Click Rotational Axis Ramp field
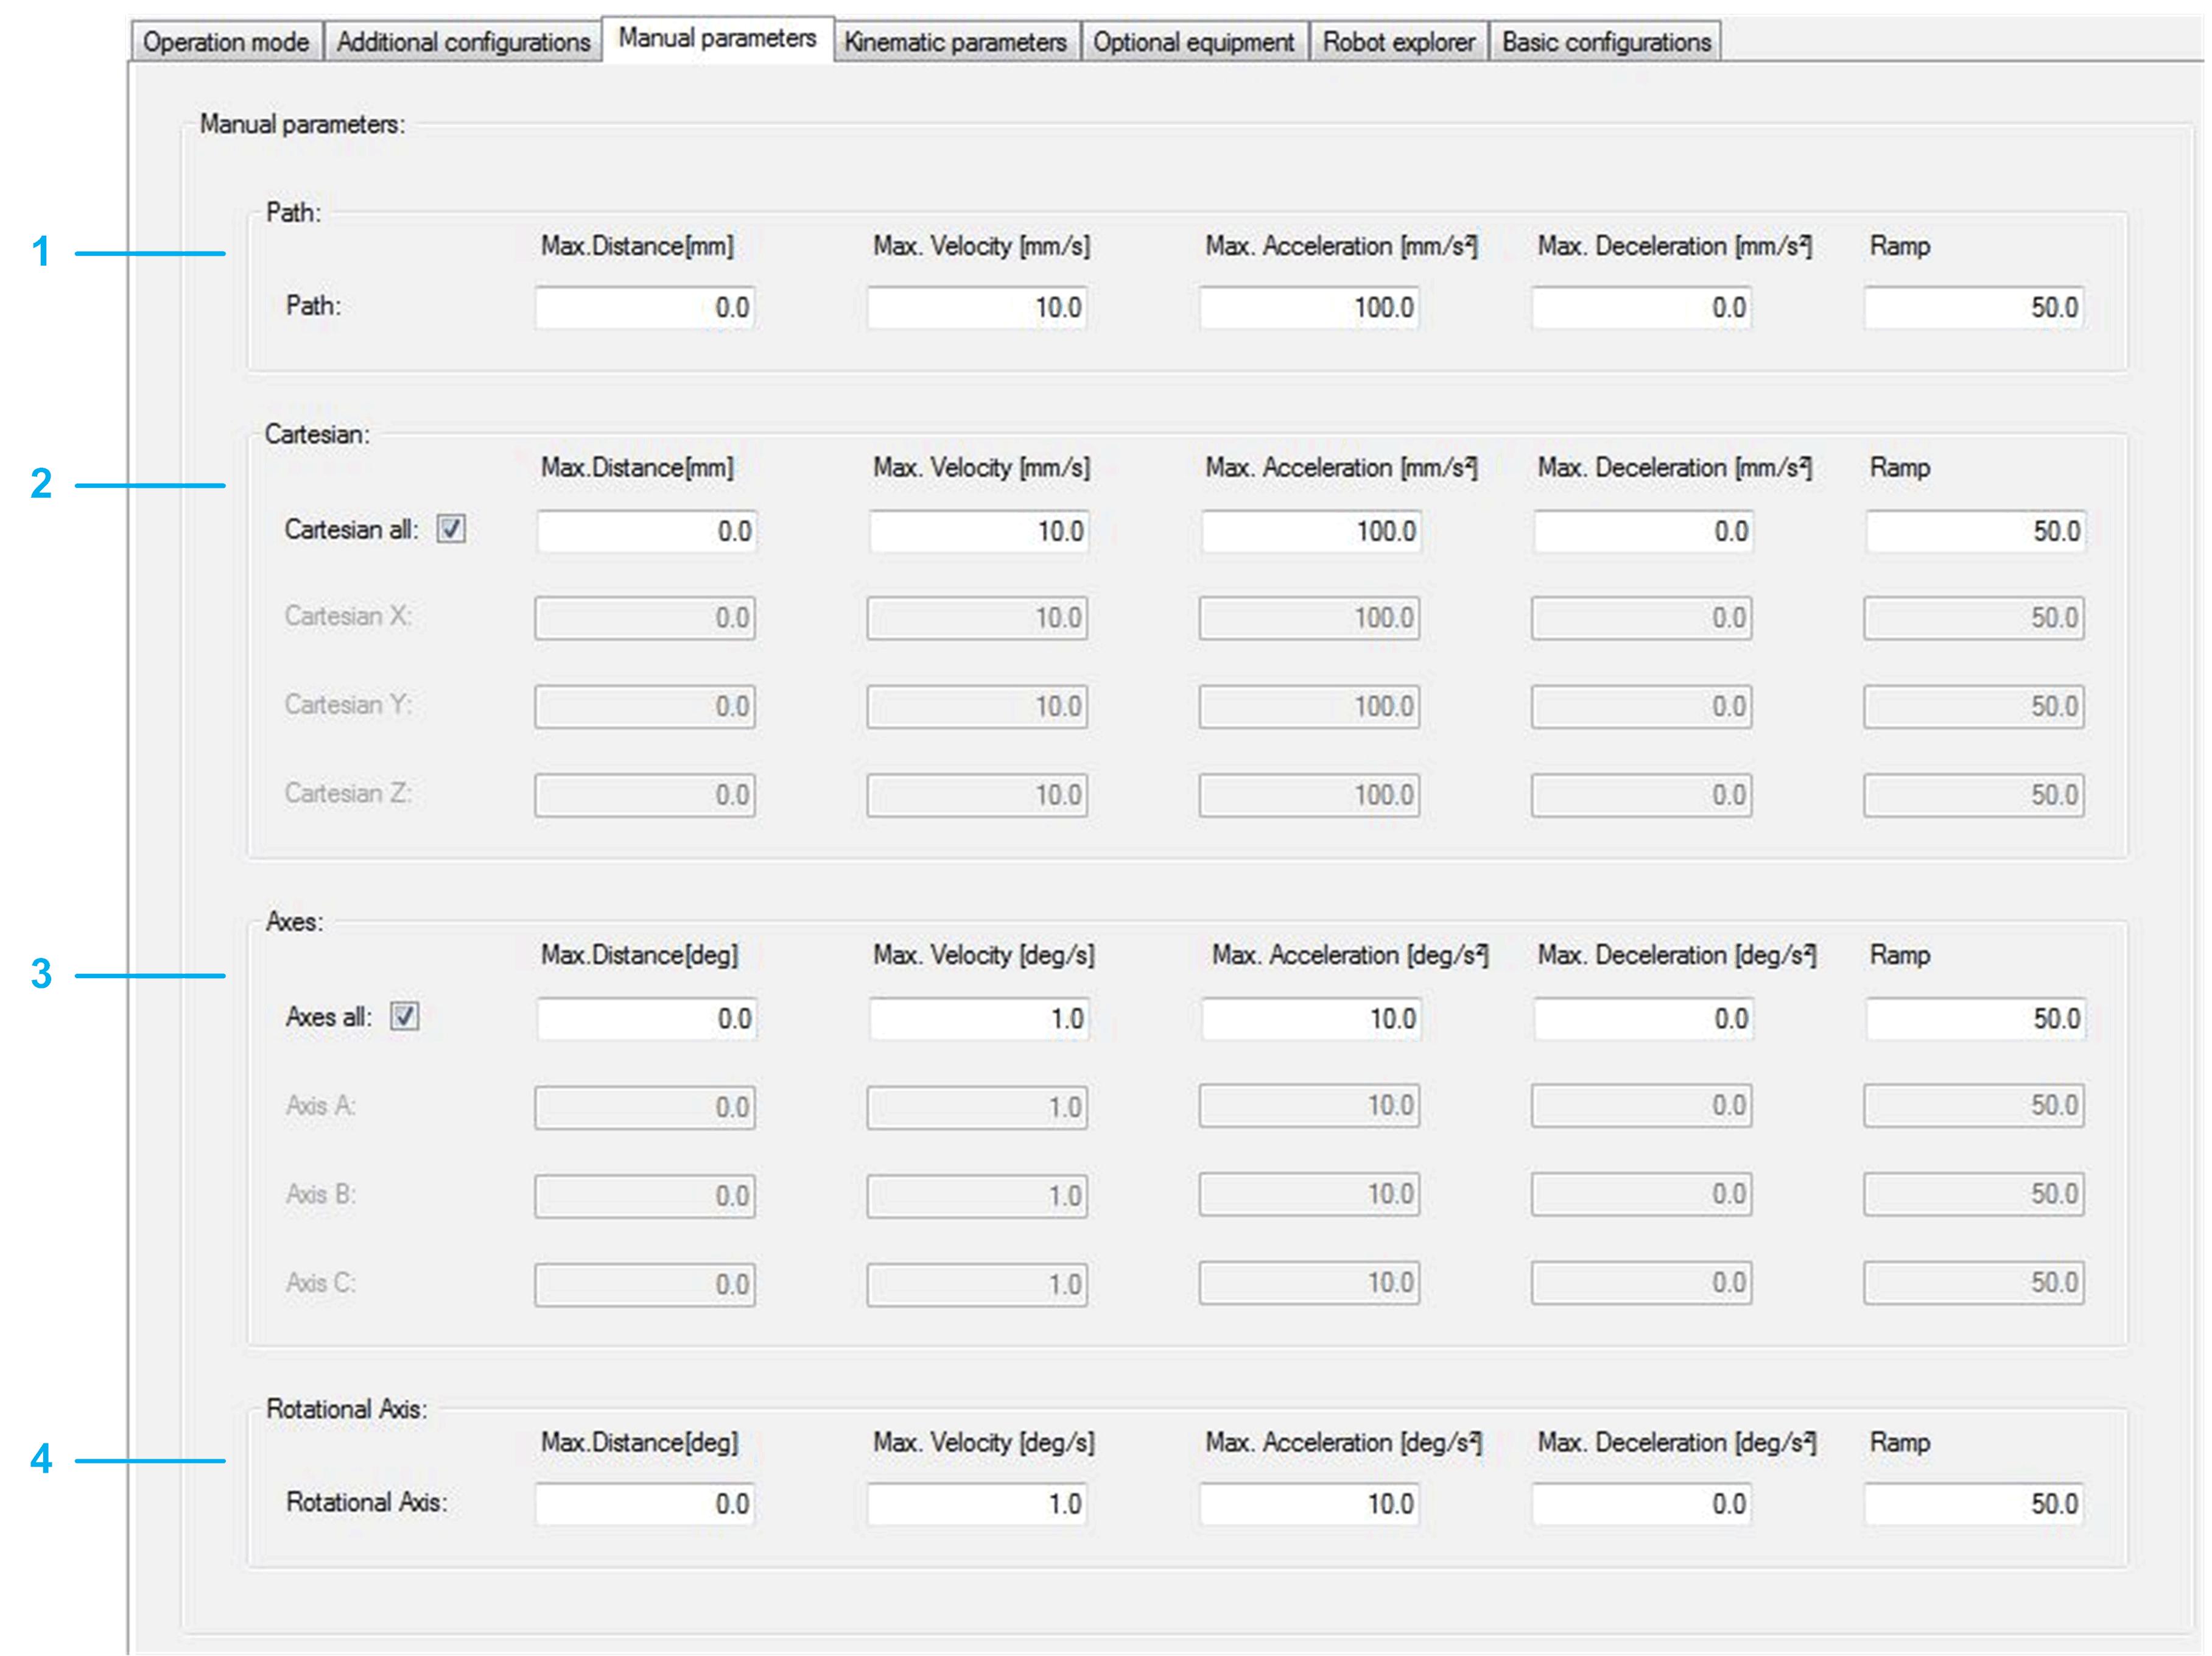The image size is (2212, 1656). coord(1973,1503)
